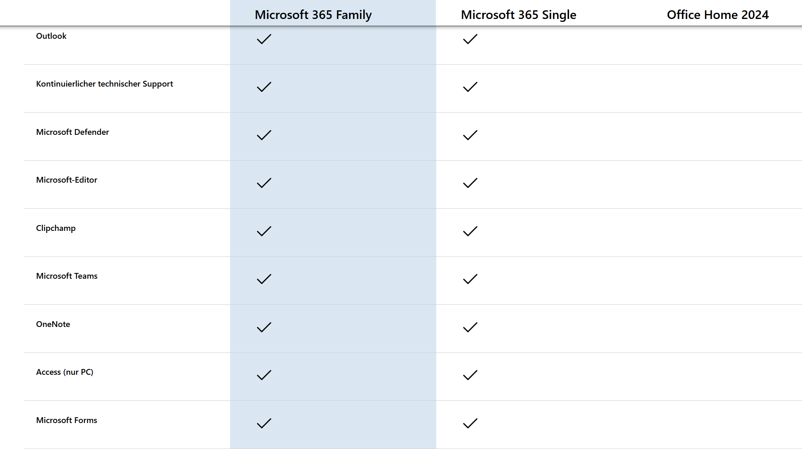Click Access checkmark under 365 Family
This screenshot has height=449, width=802.
(264, 375)
